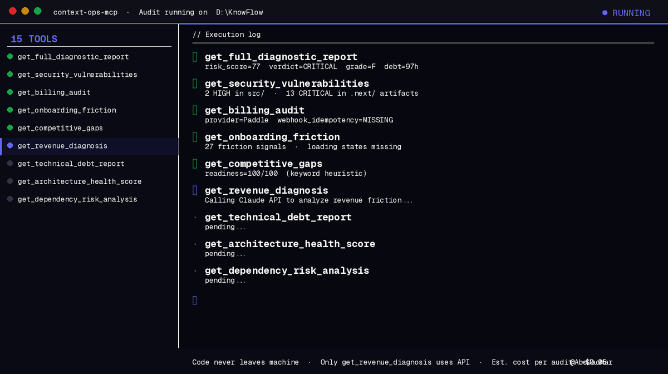Viewport: 668px width, 374px height.
Task: Click 'Calling Claude API to analyze' status line
Action: point(309,200)
